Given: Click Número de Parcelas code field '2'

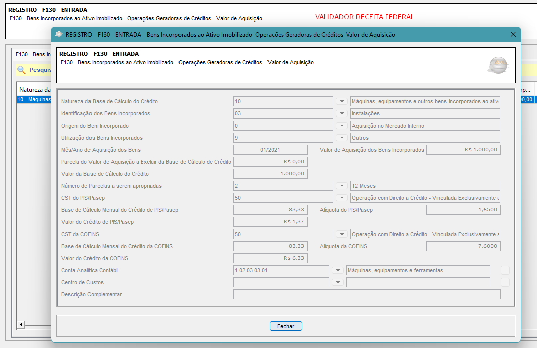Looking at the screenshot, I should [x=283, y=186].
